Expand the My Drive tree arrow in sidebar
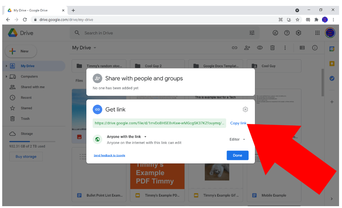This screenshot has width=342, height=208. click(x=6, y=66)
